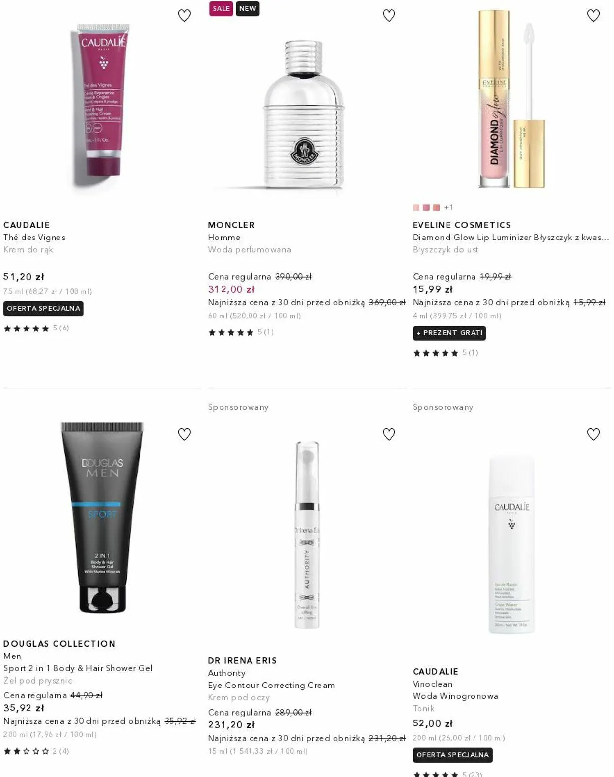
Task: Add Caudalie Thé des Vignes to wishlist
Action: (184, 16)
